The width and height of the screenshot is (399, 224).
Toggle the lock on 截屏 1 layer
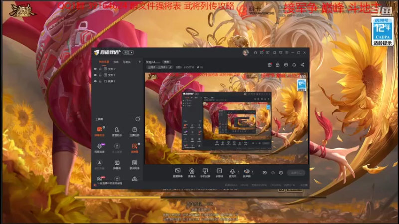[100, 81]
